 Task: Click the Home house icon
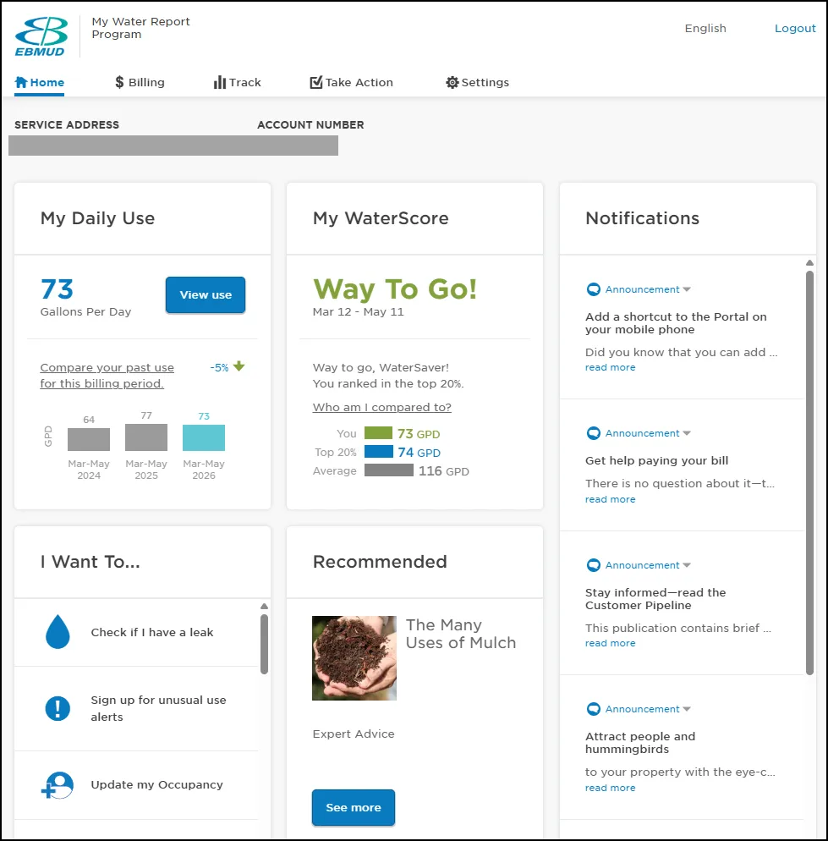click(x=21, y=82)
